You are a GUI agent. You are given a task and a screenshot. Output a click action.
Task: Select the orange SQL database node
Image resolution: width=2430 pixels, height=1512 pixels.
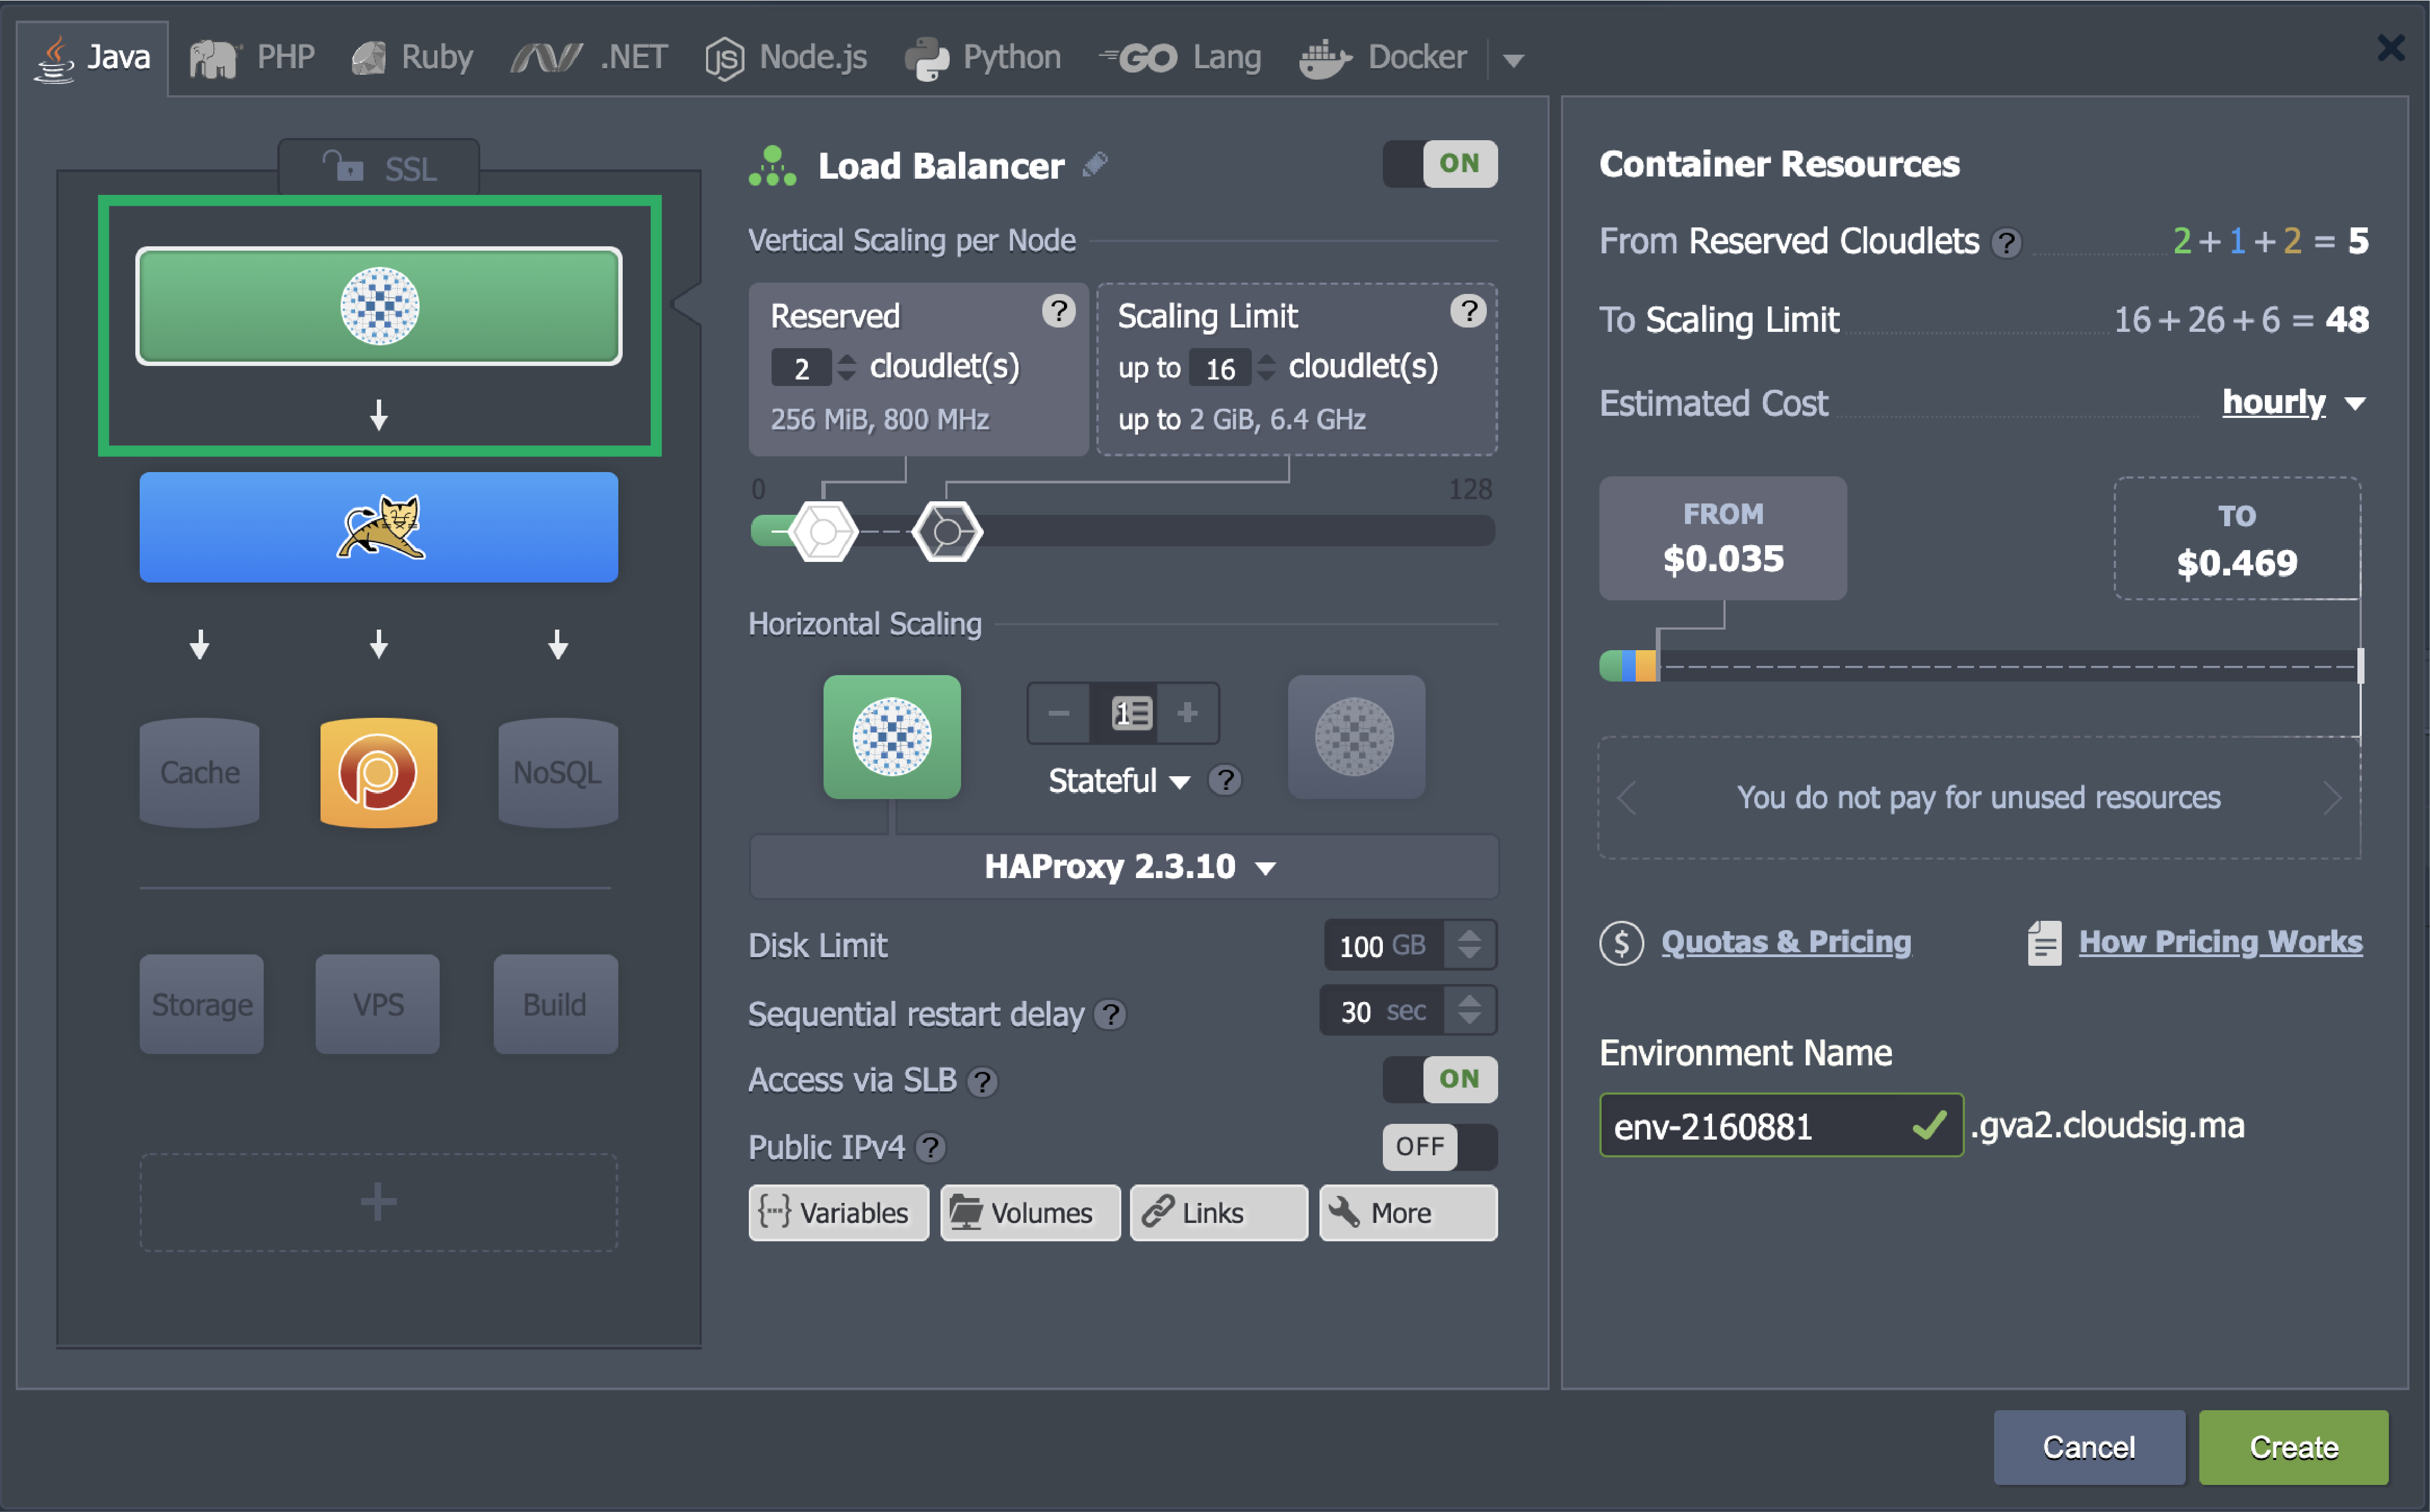pos(379,772)
